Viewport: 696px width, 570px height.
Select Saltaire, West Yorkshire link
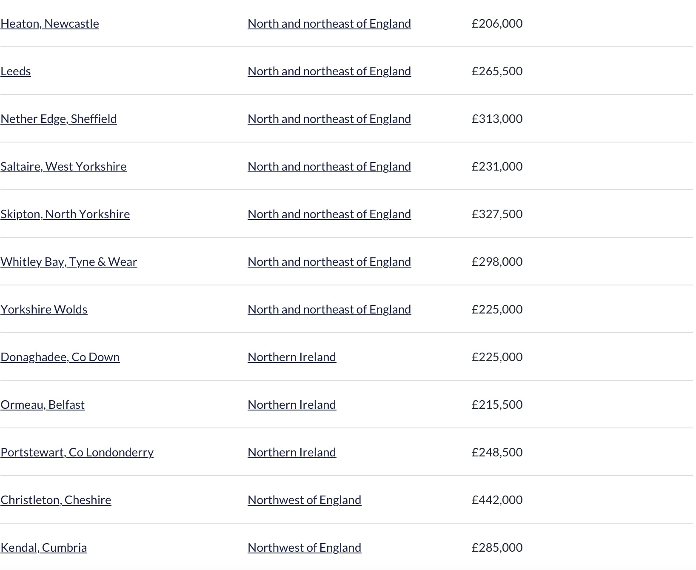[63, 166]
